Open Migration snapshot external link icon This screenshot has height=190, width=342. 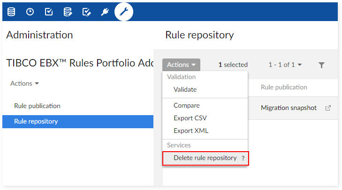click(328, 108)
